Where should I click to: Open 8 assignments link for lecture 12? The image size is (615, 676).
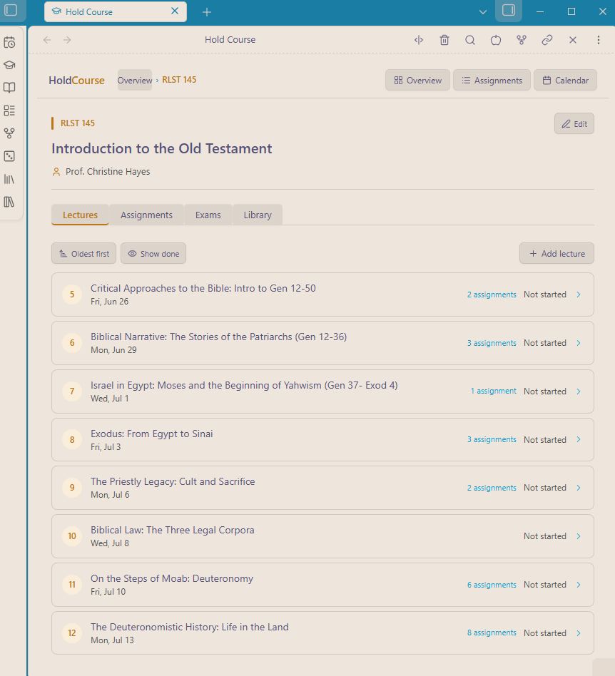[492, 633]
